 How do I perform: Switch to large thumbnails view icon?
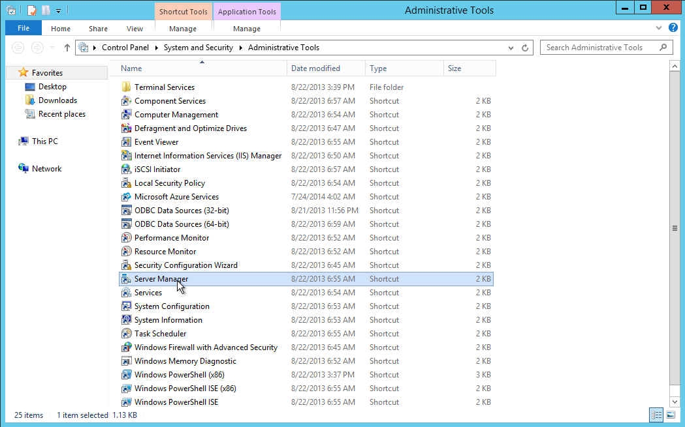(671, 415)
